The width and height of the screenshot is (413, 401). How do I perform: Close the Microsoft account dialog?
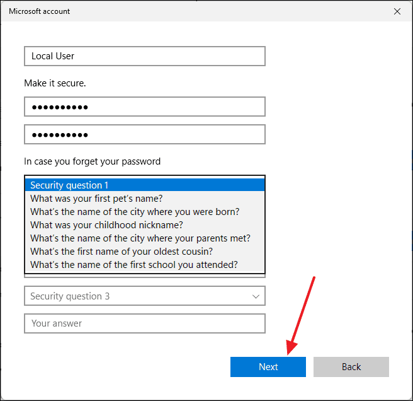(397, 11)
